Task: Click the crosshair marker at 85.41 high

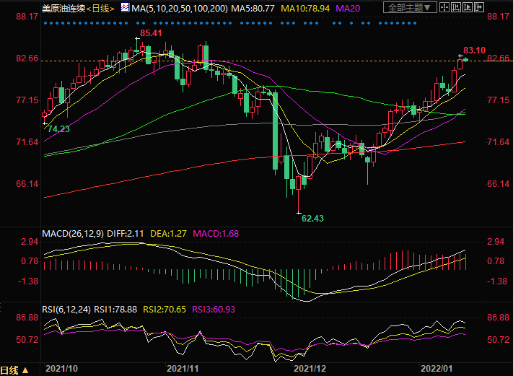Action: click(x=136, y=38)
